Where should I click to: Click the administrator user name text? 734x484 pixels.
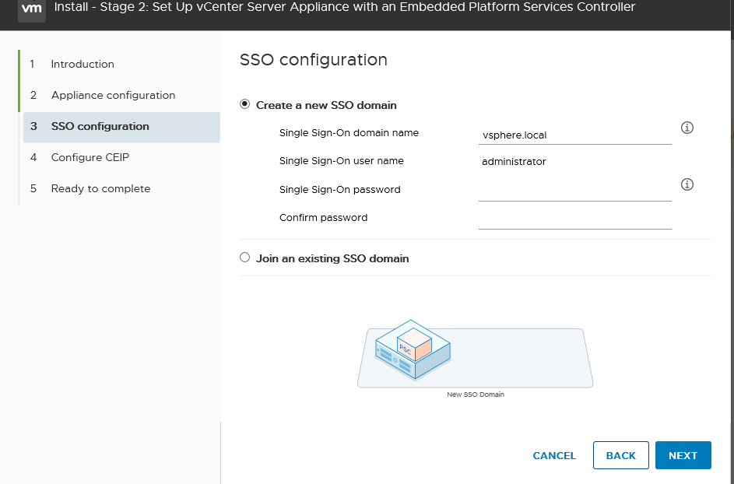[514, 162]
